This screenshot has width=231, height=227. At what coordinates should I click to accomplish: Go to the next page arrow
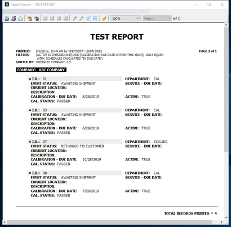[59, 19]
